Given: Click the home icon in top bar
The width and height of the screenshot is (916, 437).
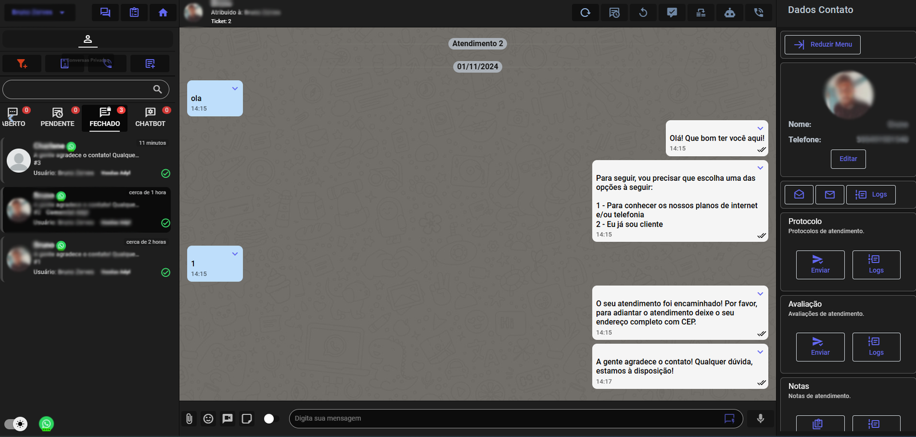Looking at the screenshot, I should point(163,13).
